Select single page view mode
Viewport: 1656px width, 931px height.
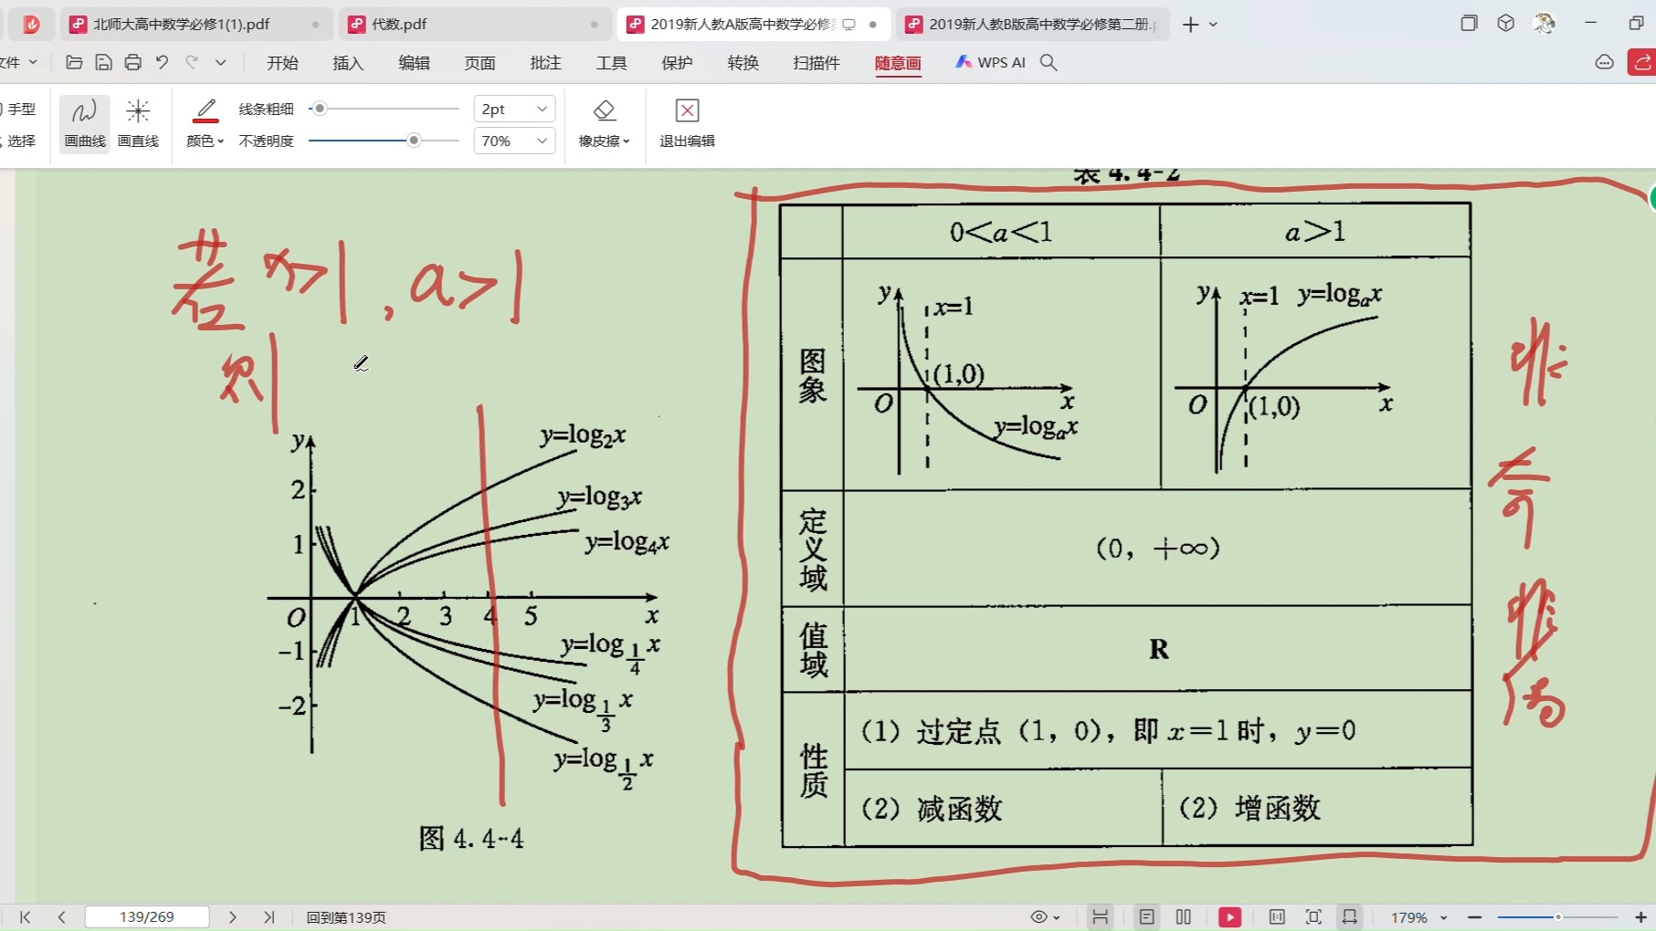1147,917
